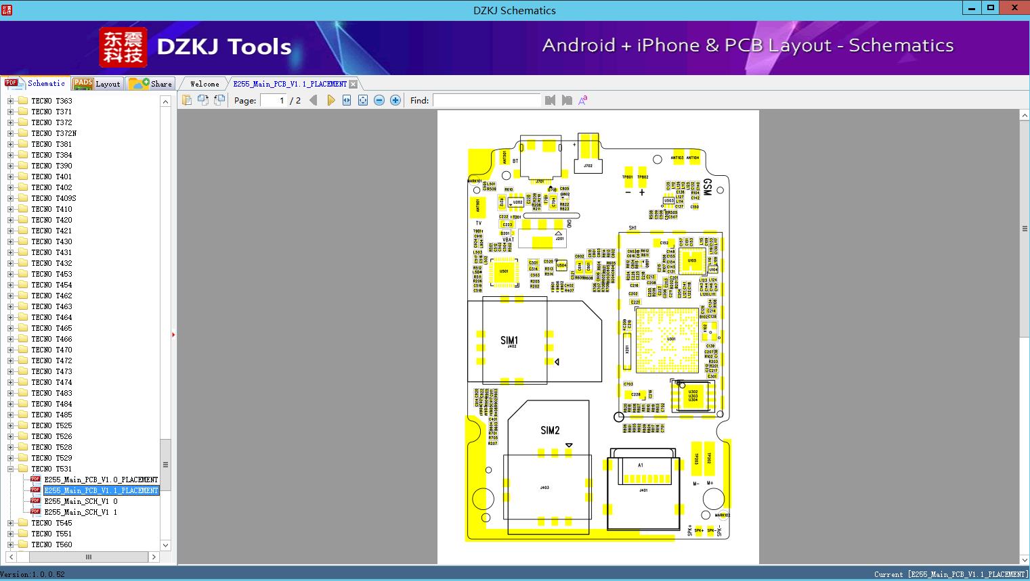Viewport: 1030px width, 581px height.
Task: Expand the TECNO T545 folder
Action: (x=10, y=523)
